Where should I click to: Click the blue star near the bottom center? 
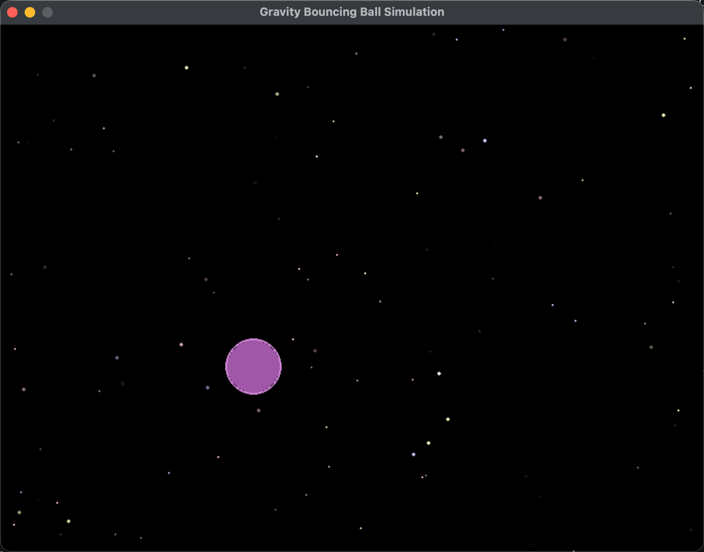coord(414,454)
